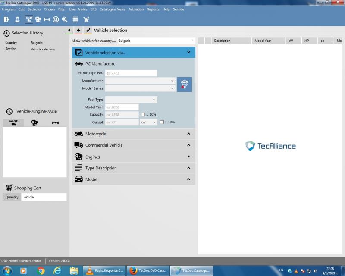Click the curved return arrow icon
Screen dimensions: 345x276
click(x=88, y=30)
